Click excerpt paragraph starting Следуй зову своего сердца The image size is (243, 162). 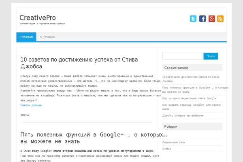coord(90,81)
